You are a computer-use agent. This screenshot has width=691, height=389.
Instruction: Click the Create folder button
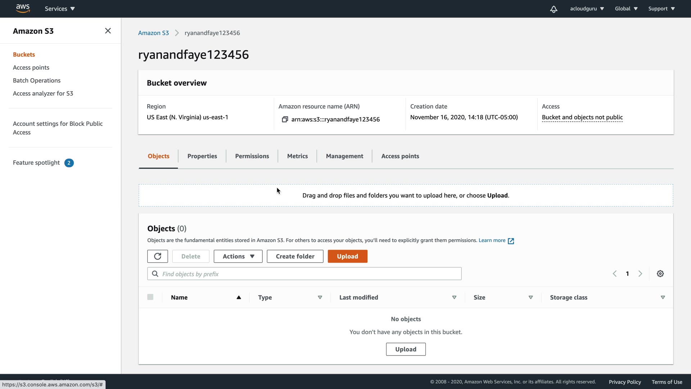click(x=295, y=256)
